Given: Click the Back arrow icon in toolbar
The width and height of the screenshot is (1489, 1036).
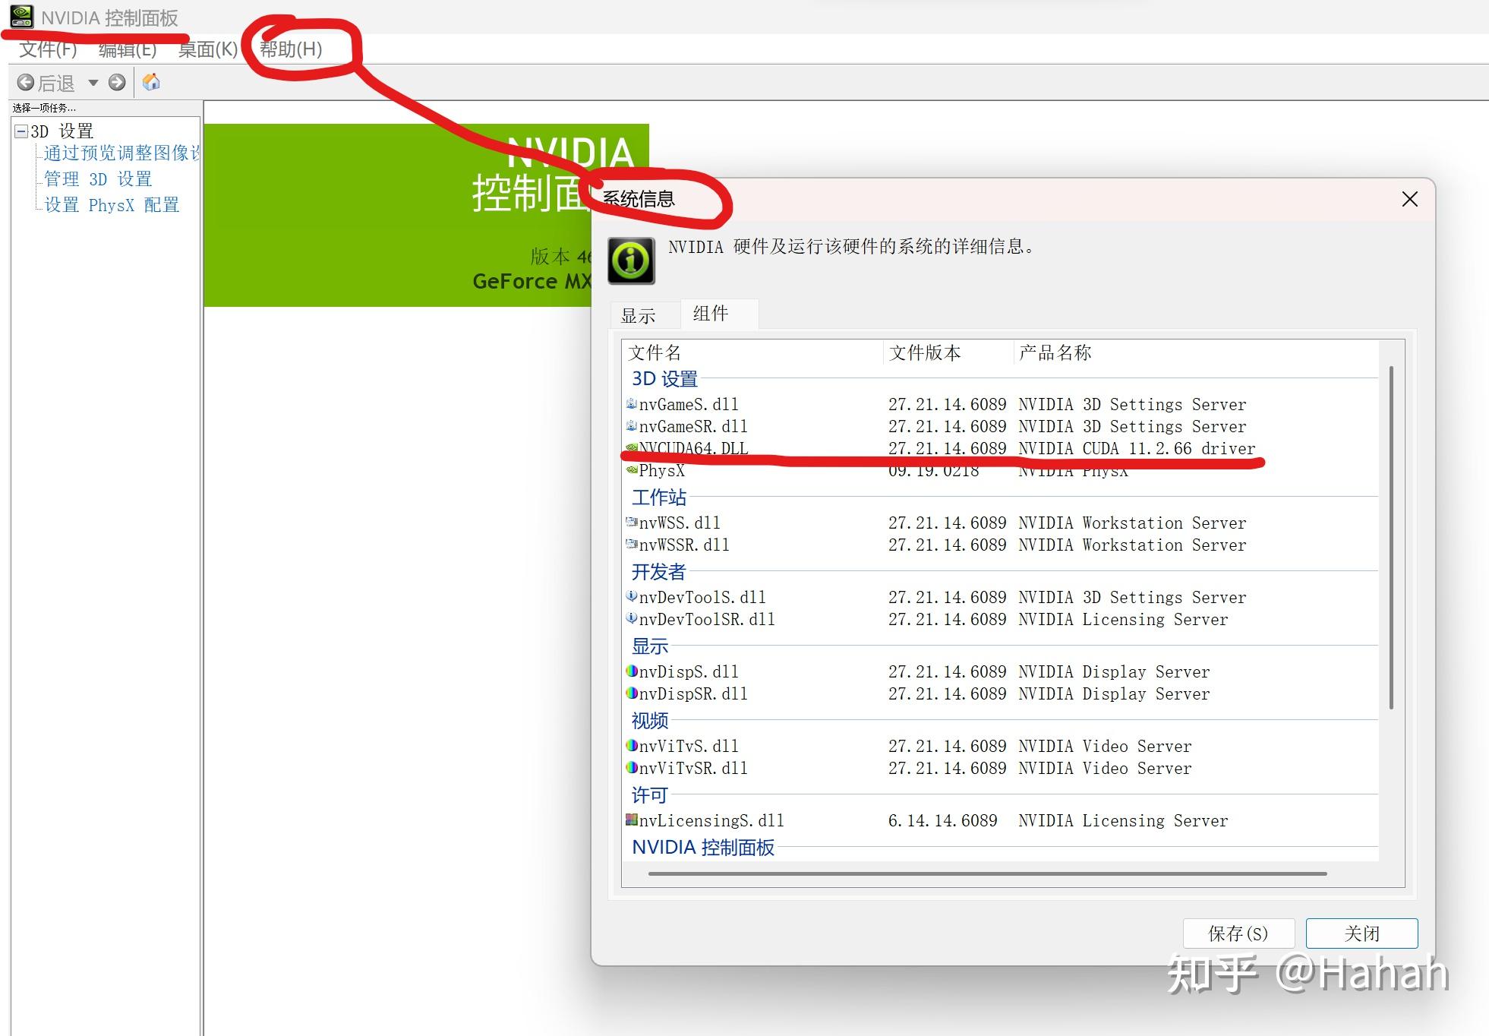Looking at the screenshot, I should click(26, 82).
